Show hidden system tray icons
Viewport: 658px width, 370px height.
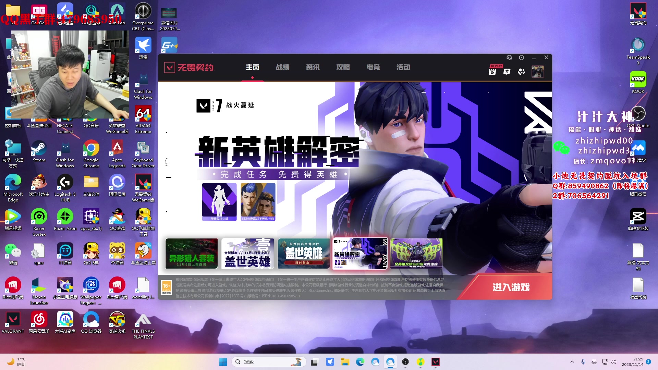tap(572, 362)
